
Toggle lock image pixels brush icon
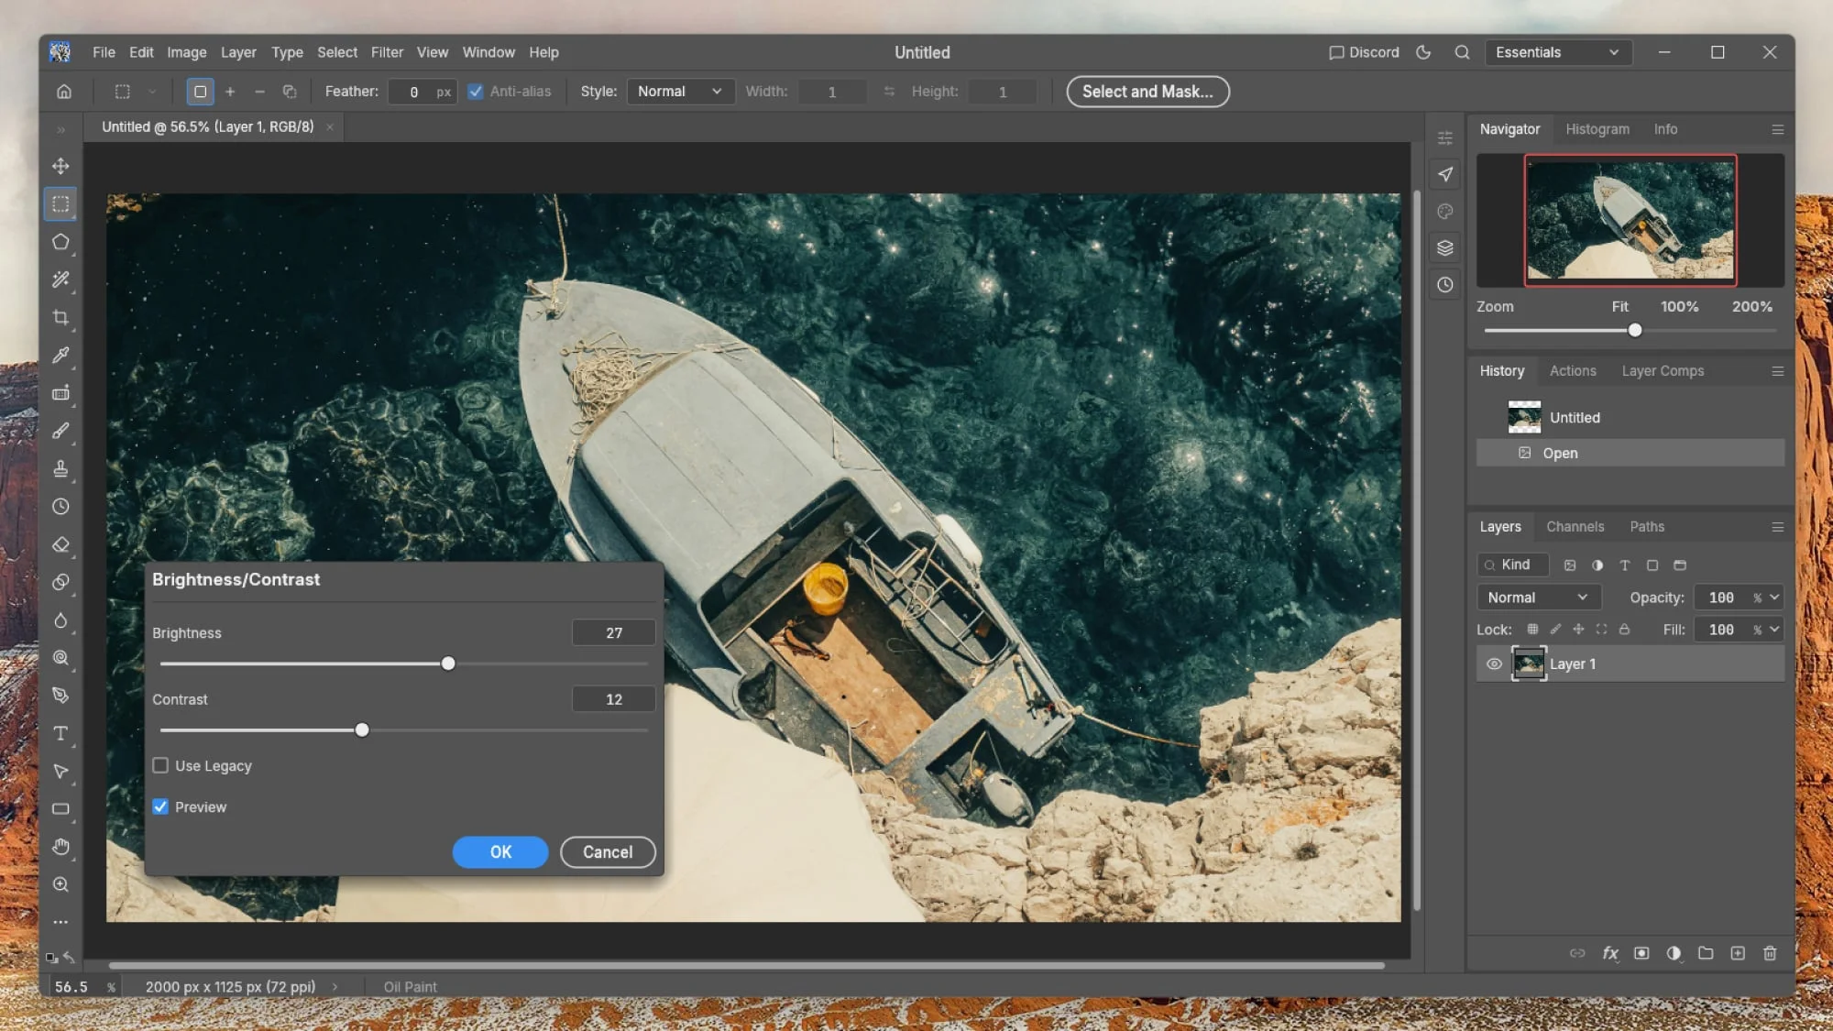click(x=1555, y=630)
